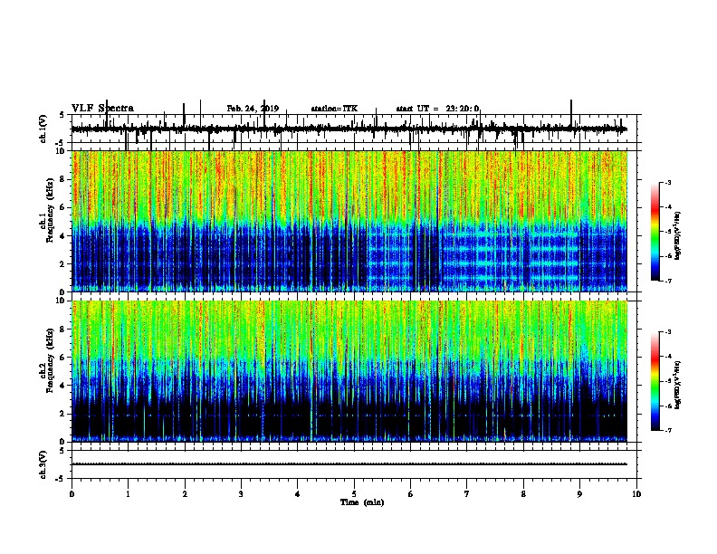Click time axis tick label "0"

[x=72, y=494]
